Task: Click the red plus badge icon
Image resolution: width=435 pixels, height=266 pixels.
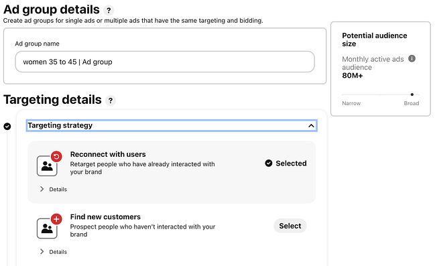Action: 56,219
